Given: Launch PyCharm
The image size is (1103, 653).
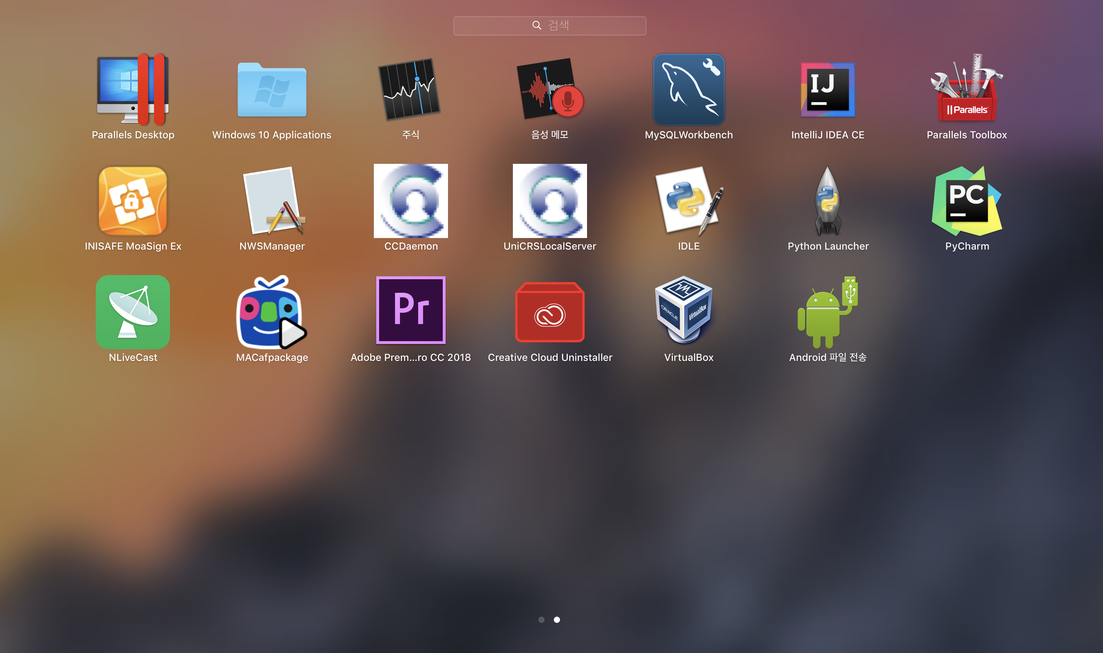Looking at the screenshot, I should (966, 201).
